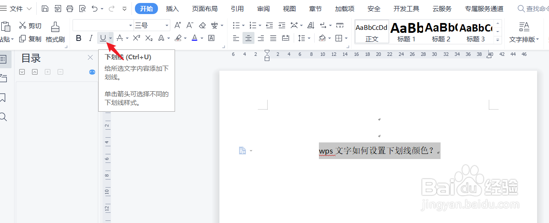Click the Font Color red A button
The width and height of the screenshot is (549, 223).
[x=195, y=38]
